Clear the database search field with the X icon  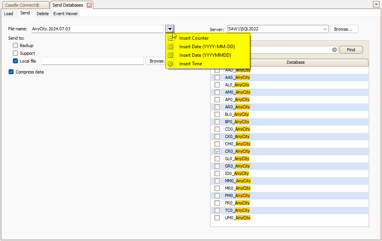(335, 50)
